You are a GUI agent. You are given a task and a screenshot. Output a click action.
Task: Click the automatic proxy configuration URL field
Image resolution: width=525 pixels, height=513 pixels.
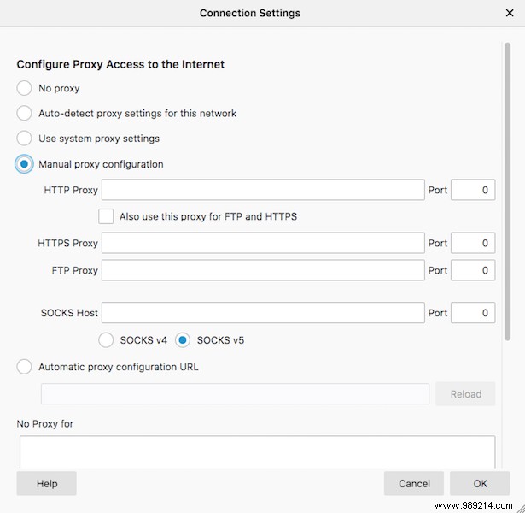tap(235, 394)
